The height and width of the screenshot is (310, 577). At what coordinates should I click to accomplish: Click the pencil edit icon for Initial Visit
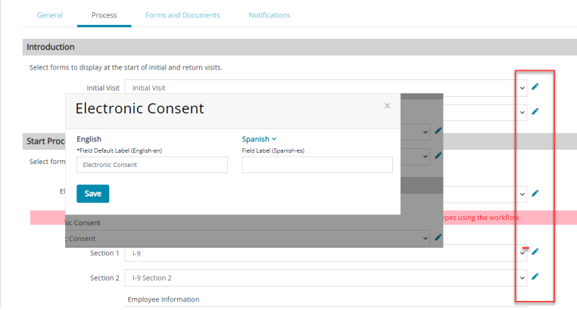point(535,87)
